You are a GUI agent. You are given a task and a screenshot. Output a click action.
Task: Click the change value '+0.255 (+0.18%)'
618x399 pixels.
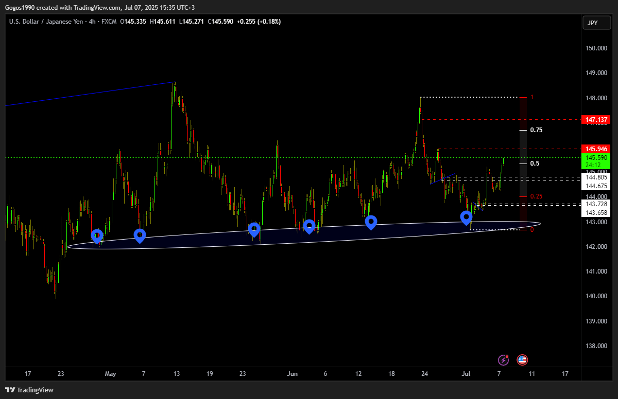pyautogui.click(x=259, y=22)
